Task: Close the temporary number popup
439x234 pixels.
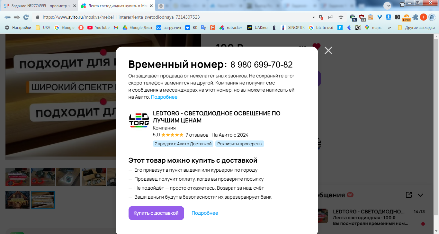Action: [x=328, y=50]
